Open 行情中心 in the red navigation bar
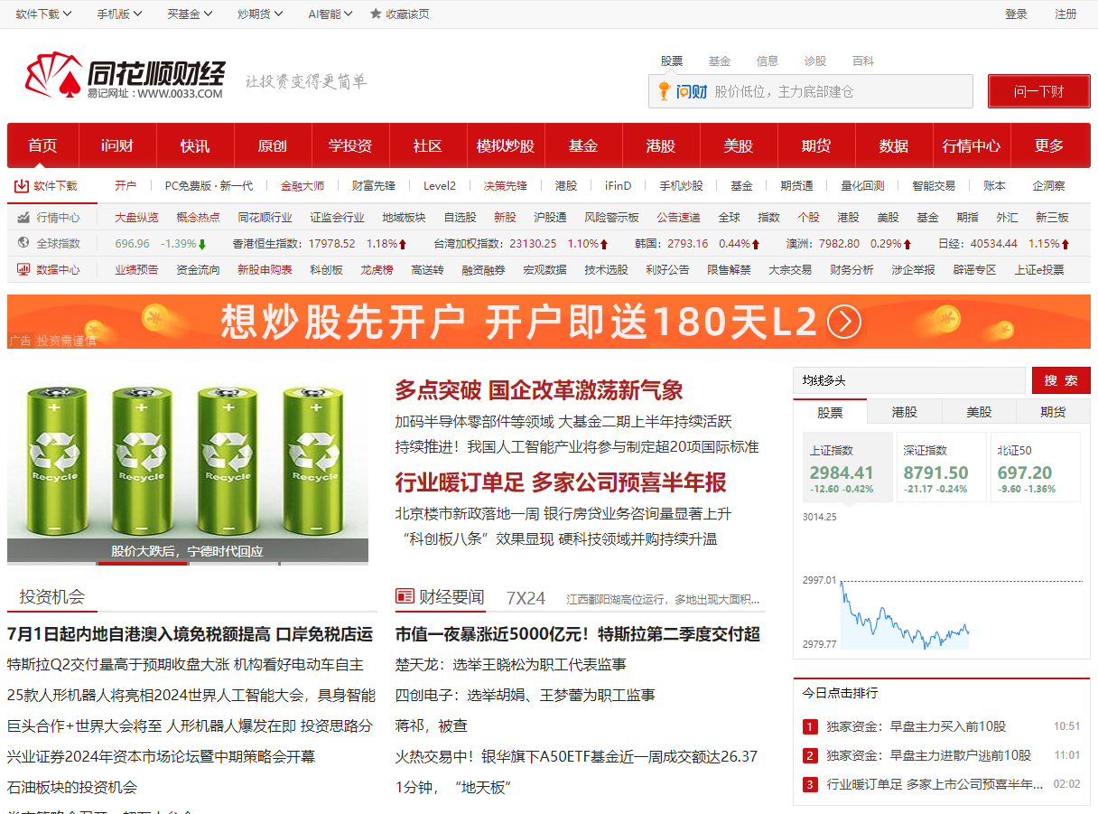Screen dimensions: 1098x814 point(972,145)
